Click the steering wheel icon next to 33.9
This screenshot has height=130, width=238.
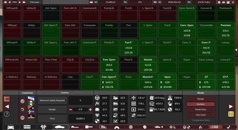(97, 98)
